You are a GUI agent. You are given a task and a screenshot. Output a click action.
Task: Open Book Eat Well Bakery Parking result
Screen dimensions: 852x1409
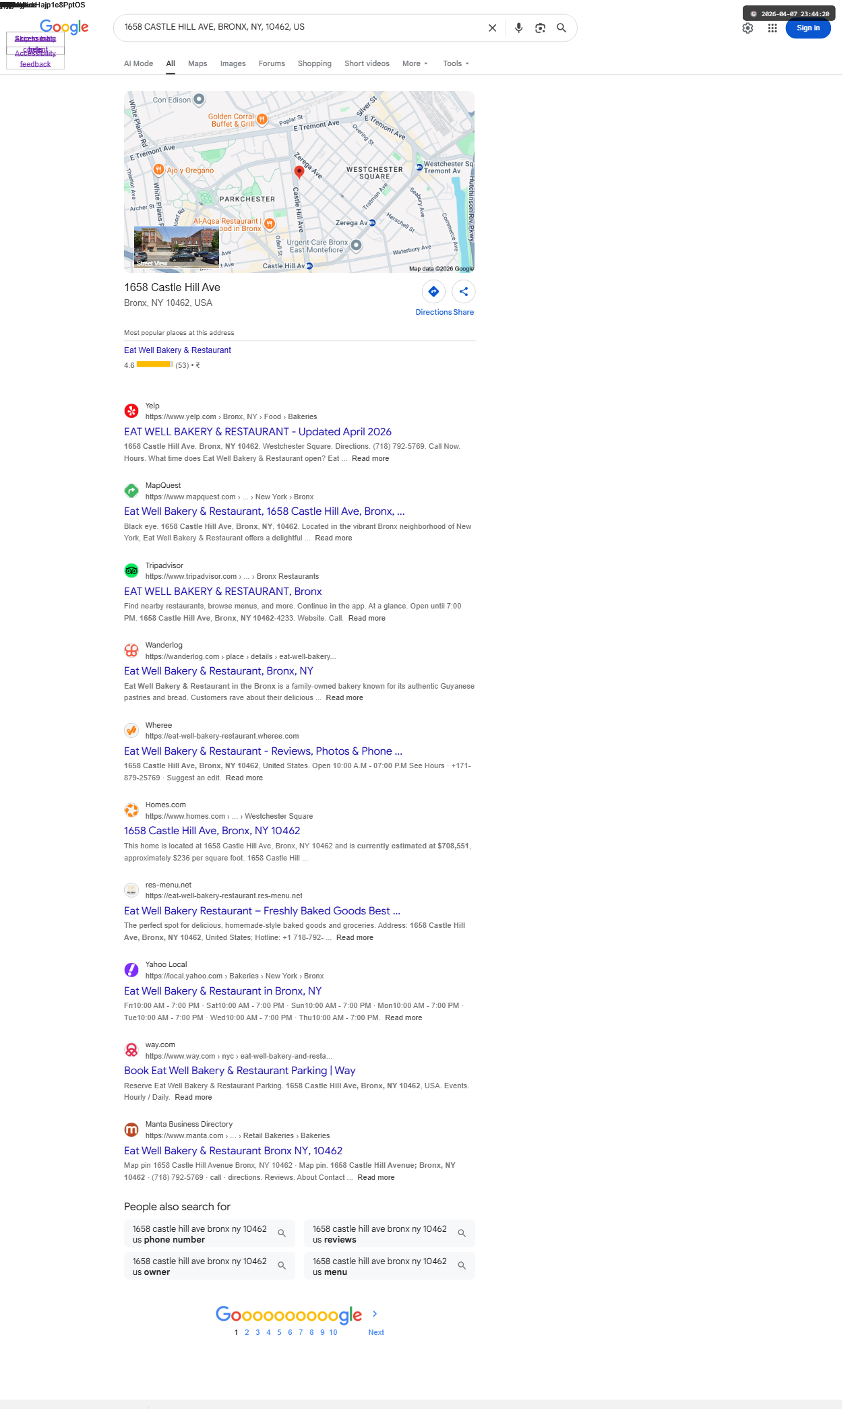[239, 1071]
